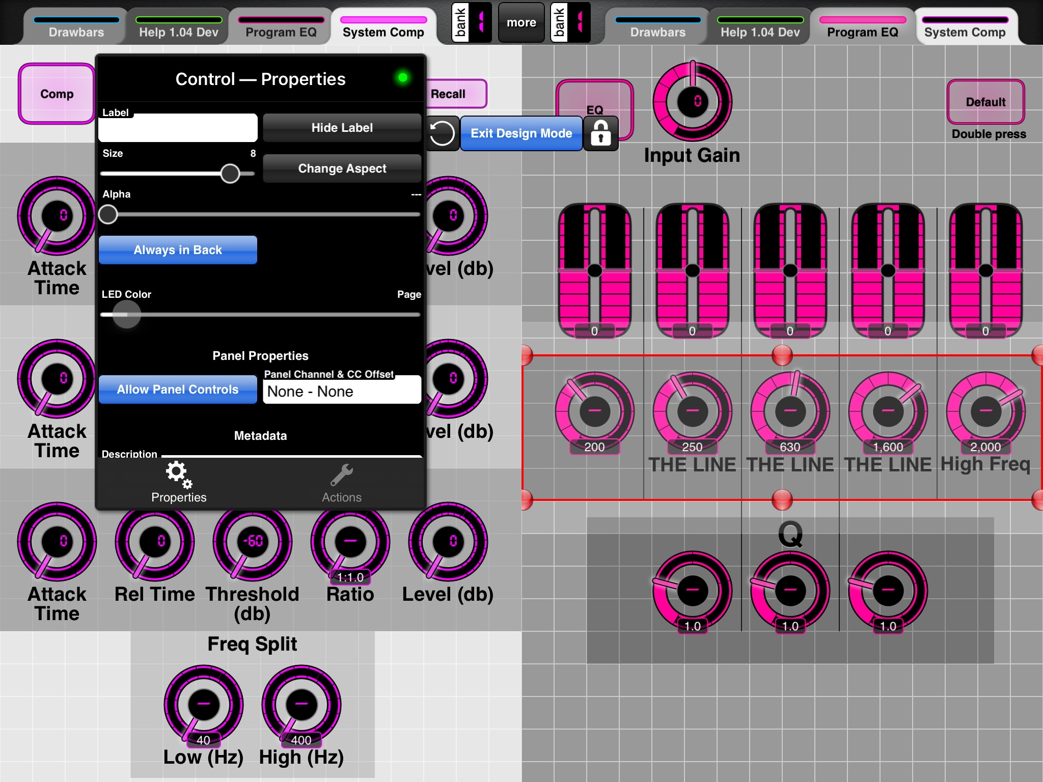The height and width of the screenshot is (782, 1043).
Task: Toggle Always in Back
Action: point(178,250)
